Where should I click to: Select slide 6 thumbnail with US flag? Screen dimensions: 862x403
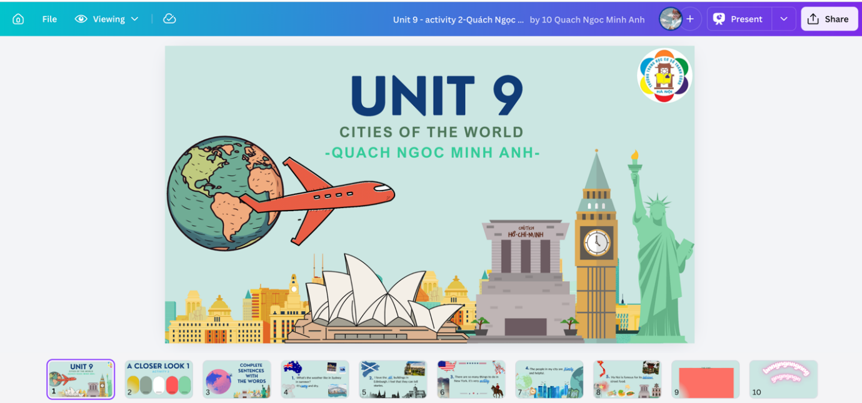click(471, 379)
